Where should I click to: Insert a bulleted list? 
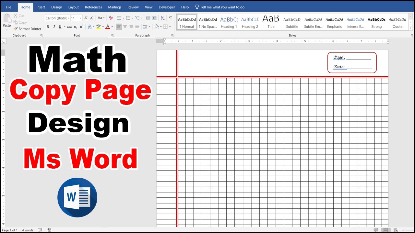pos(119,18)
